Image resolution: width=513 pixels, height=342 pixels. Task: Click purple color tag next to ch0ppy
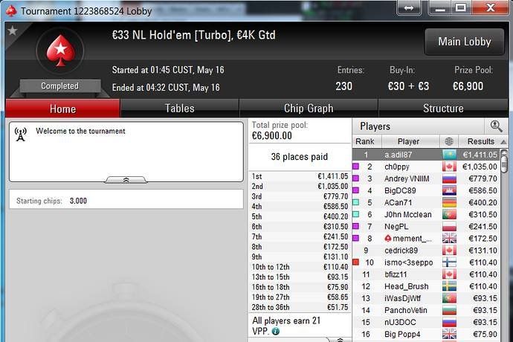pos(355,167)
